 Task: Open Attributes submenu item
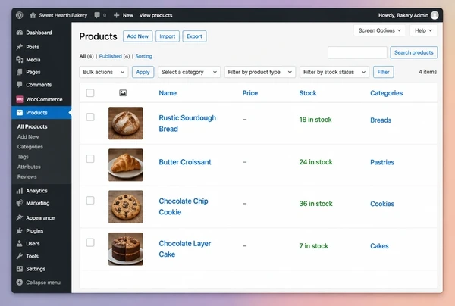(x=29, y=167)
